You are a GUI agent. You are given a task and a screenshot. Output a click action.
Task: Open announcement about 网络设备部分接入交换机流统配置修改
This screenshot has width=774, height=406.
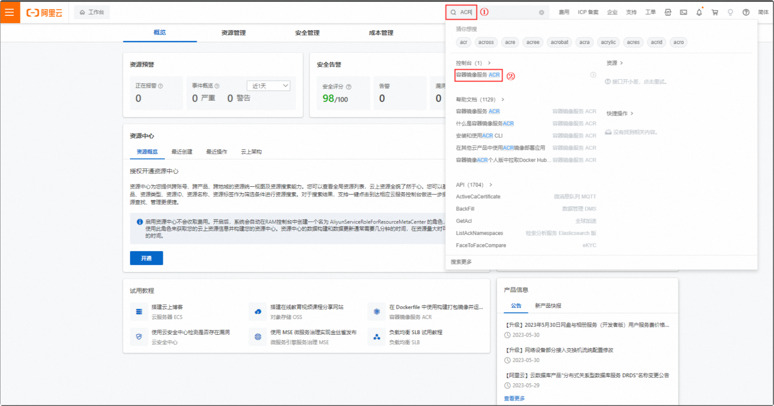point(559,350)
